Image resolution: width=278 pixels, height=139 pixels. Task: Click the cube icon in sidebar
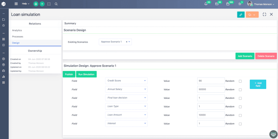tap(3, 65)
